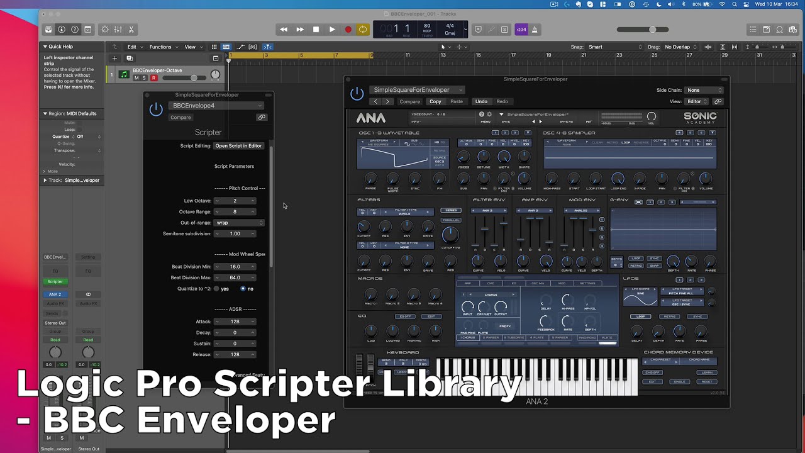Open the SimpleSquareForEnveloper preset dropdown
Viewport: 805px width, 453px height.
pyautogui.click(x=417, y=90)
